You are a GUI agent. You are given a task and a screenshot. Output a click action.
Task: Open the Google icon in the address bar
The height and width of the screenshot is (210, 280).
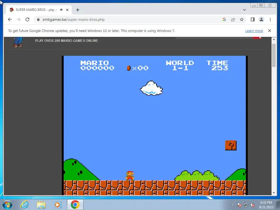point(224,19)
